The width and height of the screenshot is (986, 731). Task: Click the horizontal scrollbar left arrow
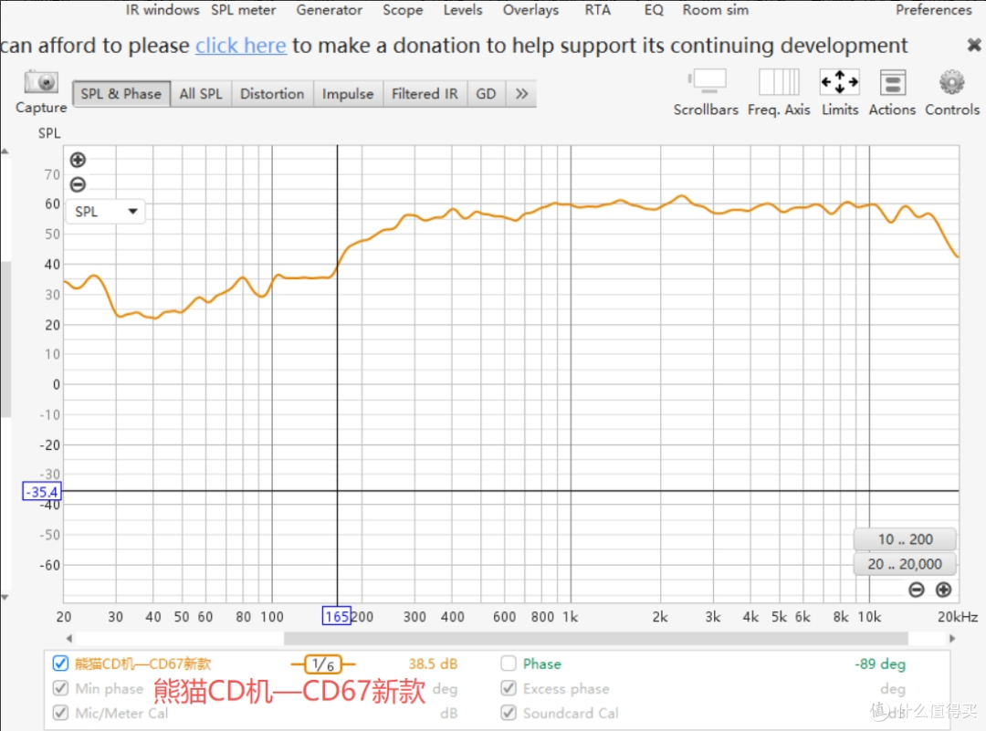(x=69, y=639)
